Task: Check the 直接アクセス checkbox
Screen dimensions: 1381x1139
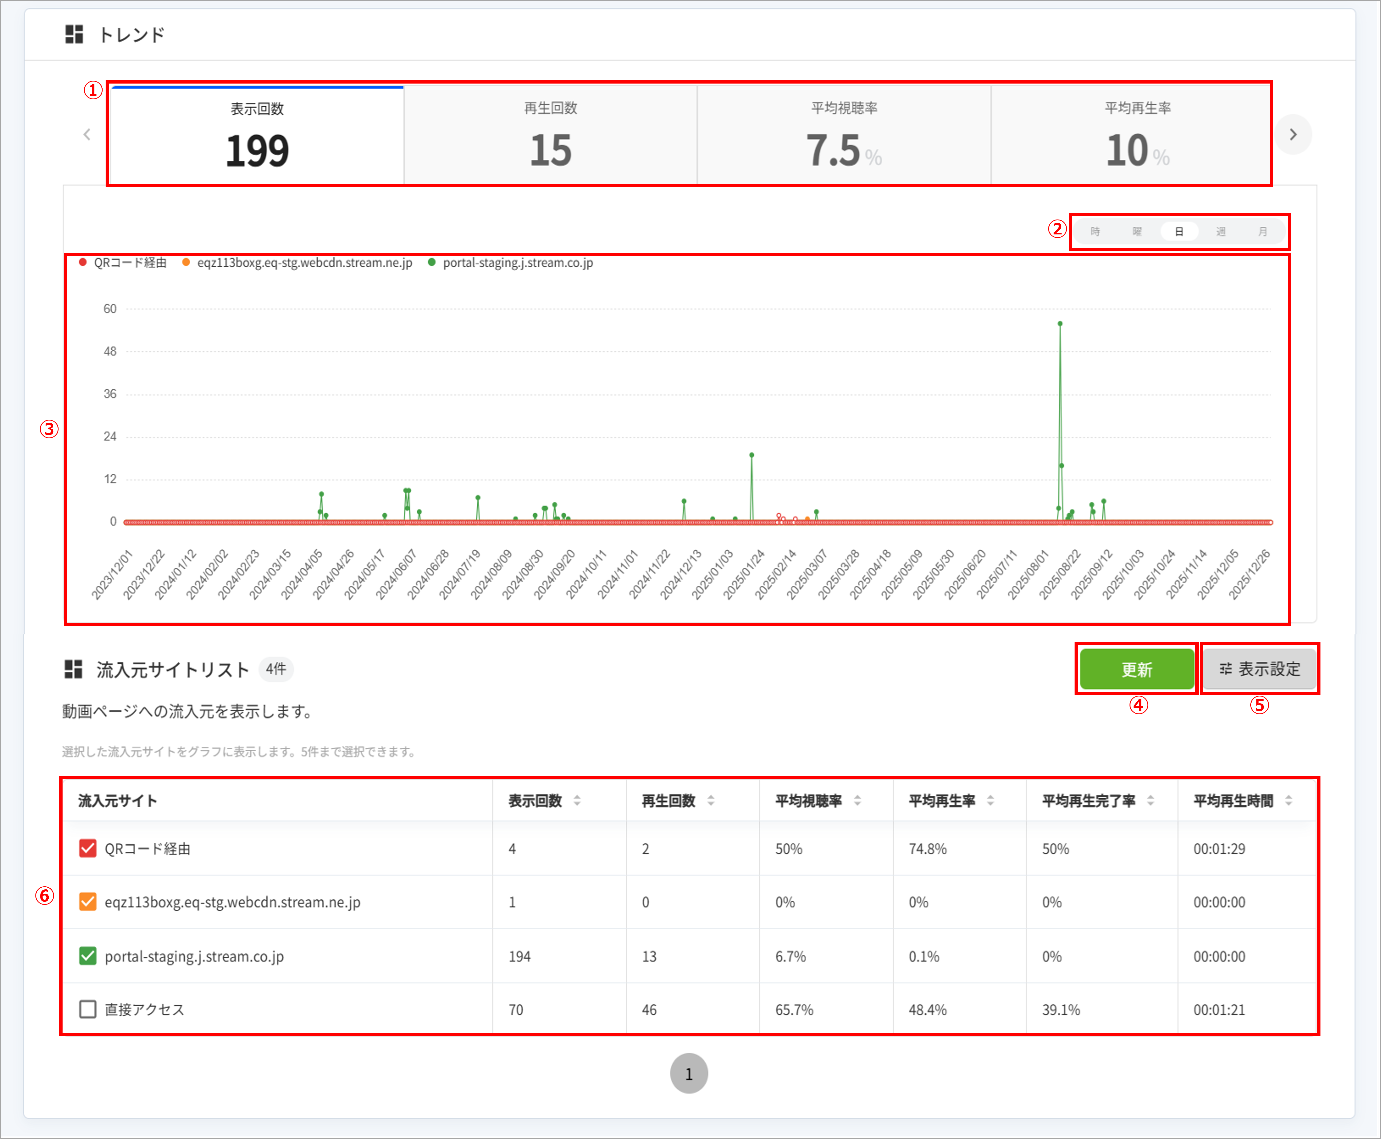Action: (87, 1009)
